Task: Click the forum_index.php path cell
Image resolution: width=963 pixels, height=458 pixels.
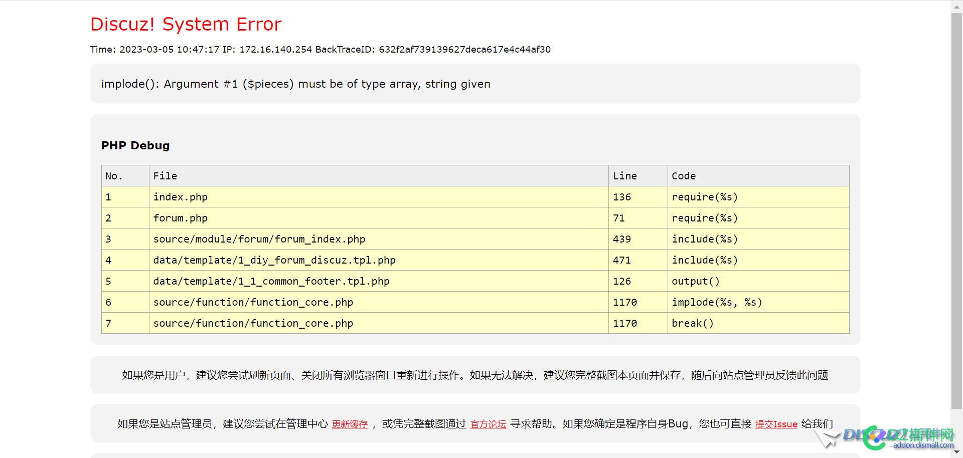Action: (x=379, y=239)
